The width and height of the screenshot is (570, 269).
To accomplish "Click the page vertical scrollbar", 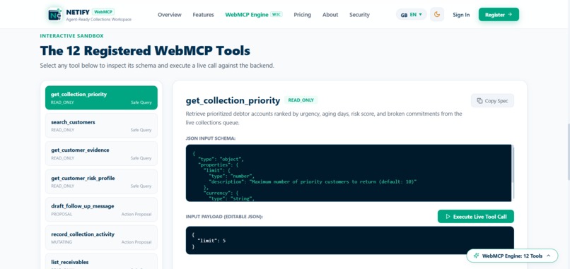I will point(568,153).
